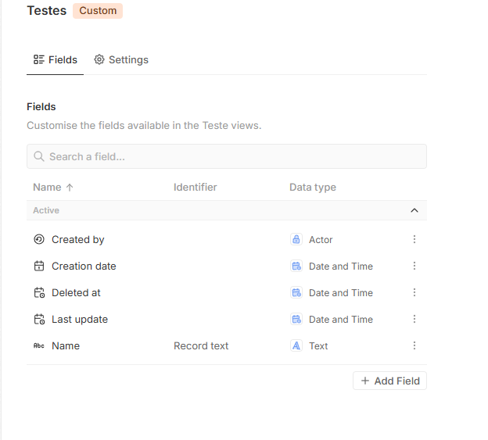This screenshot has width=488, height=440.
Task: Click the Creation date calendar icon
Action: pos(39,267)
